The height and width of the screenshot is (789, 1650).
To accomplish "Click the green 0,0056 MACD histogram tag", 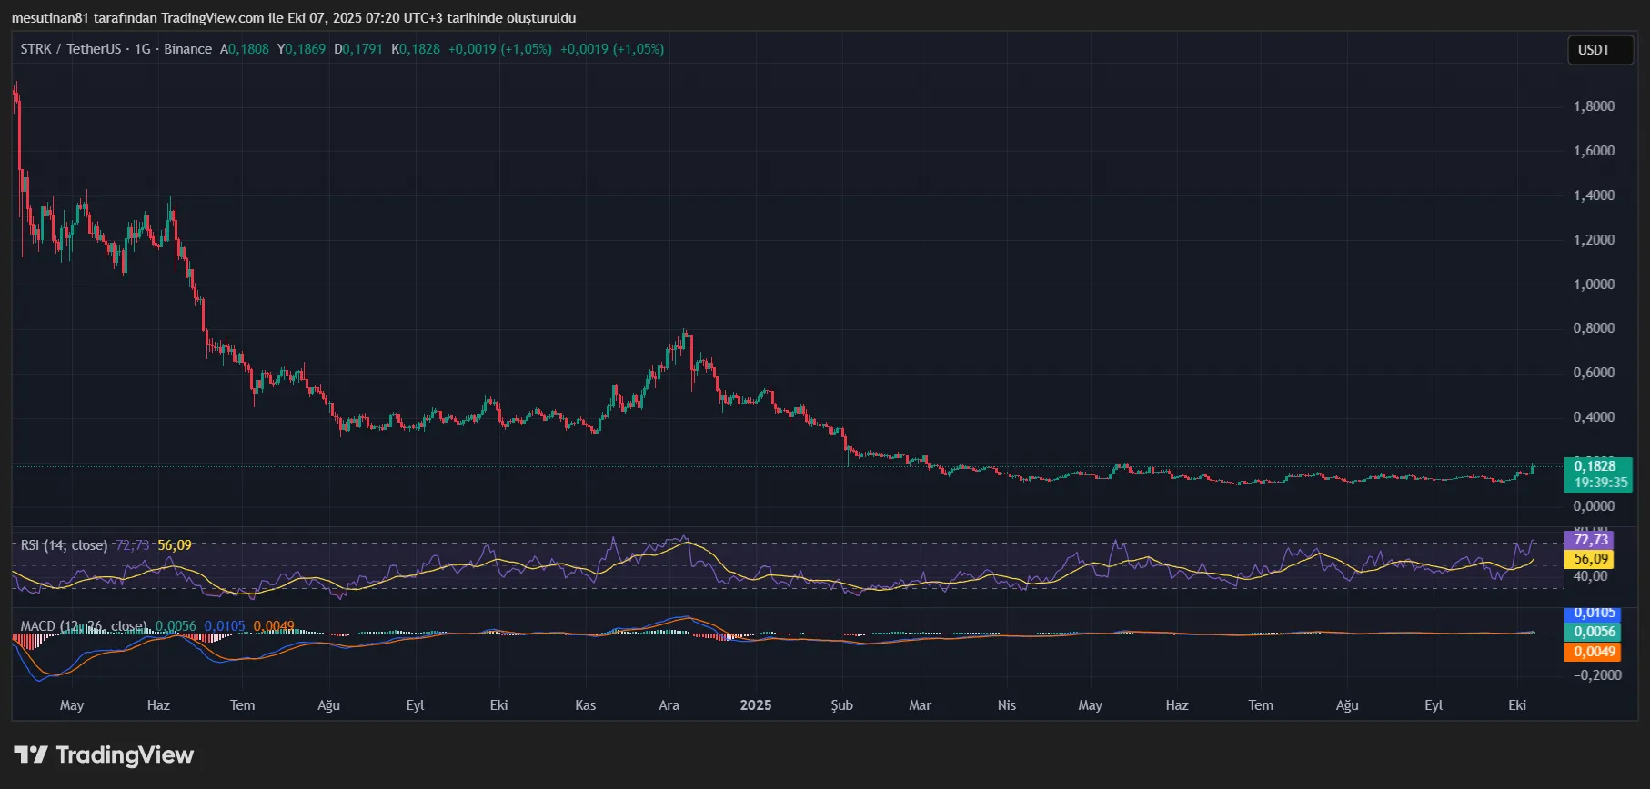I will click(x=1594, y=632).
